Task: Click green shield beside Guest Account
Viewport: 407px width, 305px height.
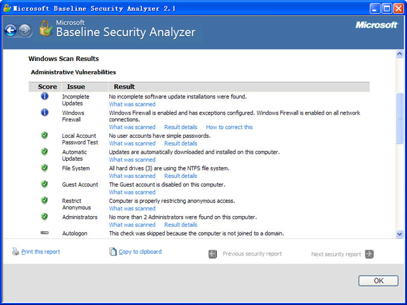Action: [x=45, y=184]
